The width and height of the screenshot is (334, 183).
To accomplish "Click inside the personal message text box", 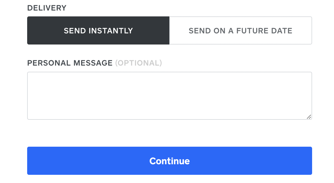I will click(169, 95).
